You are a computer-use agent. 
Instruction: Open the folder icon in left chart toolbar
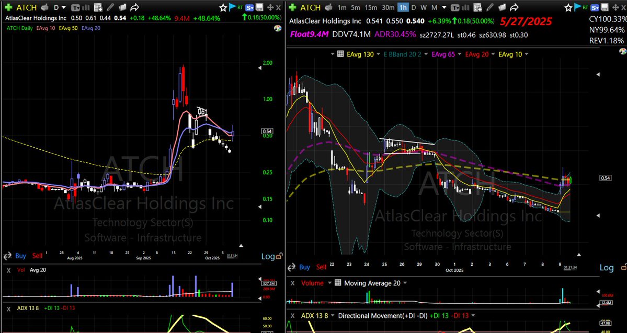click(x=122, y=8)
